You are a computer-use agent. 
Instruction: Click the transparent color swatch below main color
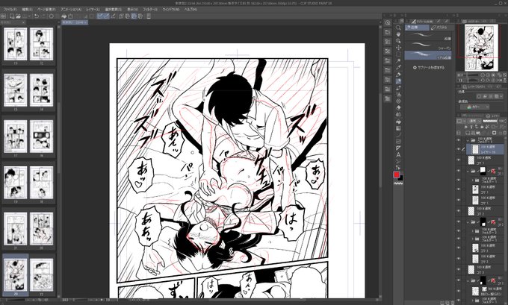point(398,183)
